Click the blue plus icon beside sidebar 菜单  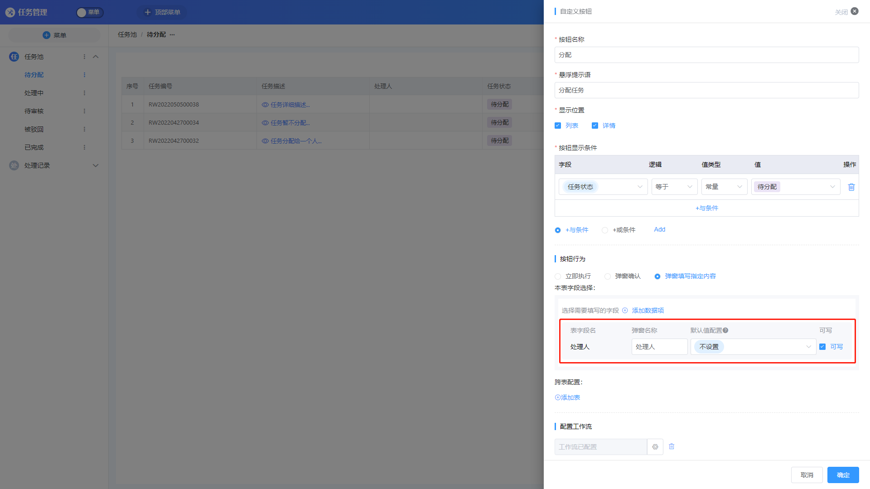pos(46,35)
